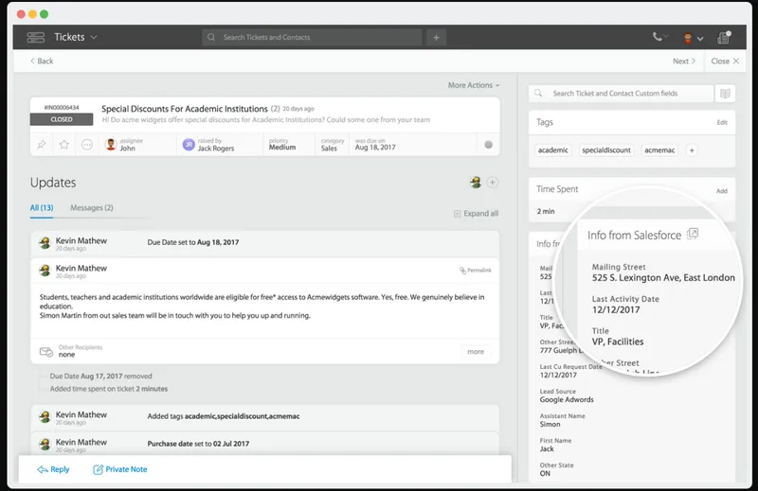Open the notifications clipboard icon
The width and height of the screenshot is (758, 491).
[x=724, y=37]
